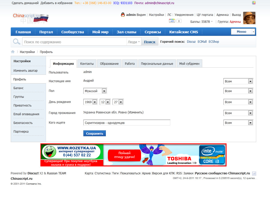Open the birth month 12 dropdown
Image resolution: width=270 pixels, height=201 pixels.
pyautogui.click(x=105, y=102)
